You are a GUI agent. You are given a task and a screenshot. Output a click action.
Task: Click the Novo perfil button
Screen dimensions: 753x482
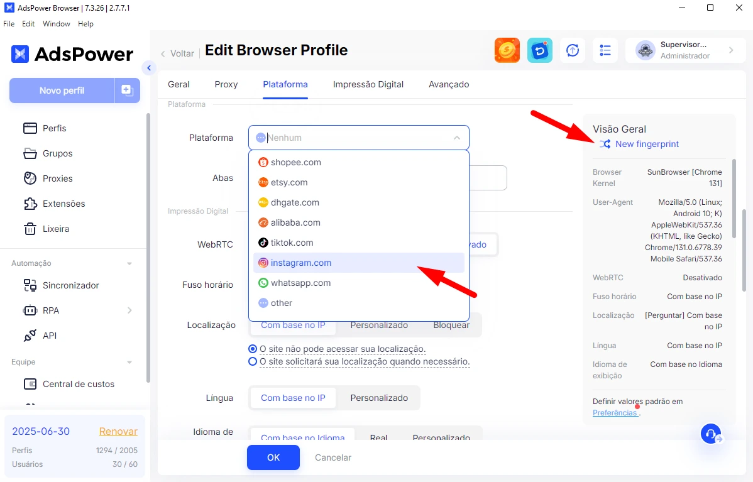click(62, 90)
